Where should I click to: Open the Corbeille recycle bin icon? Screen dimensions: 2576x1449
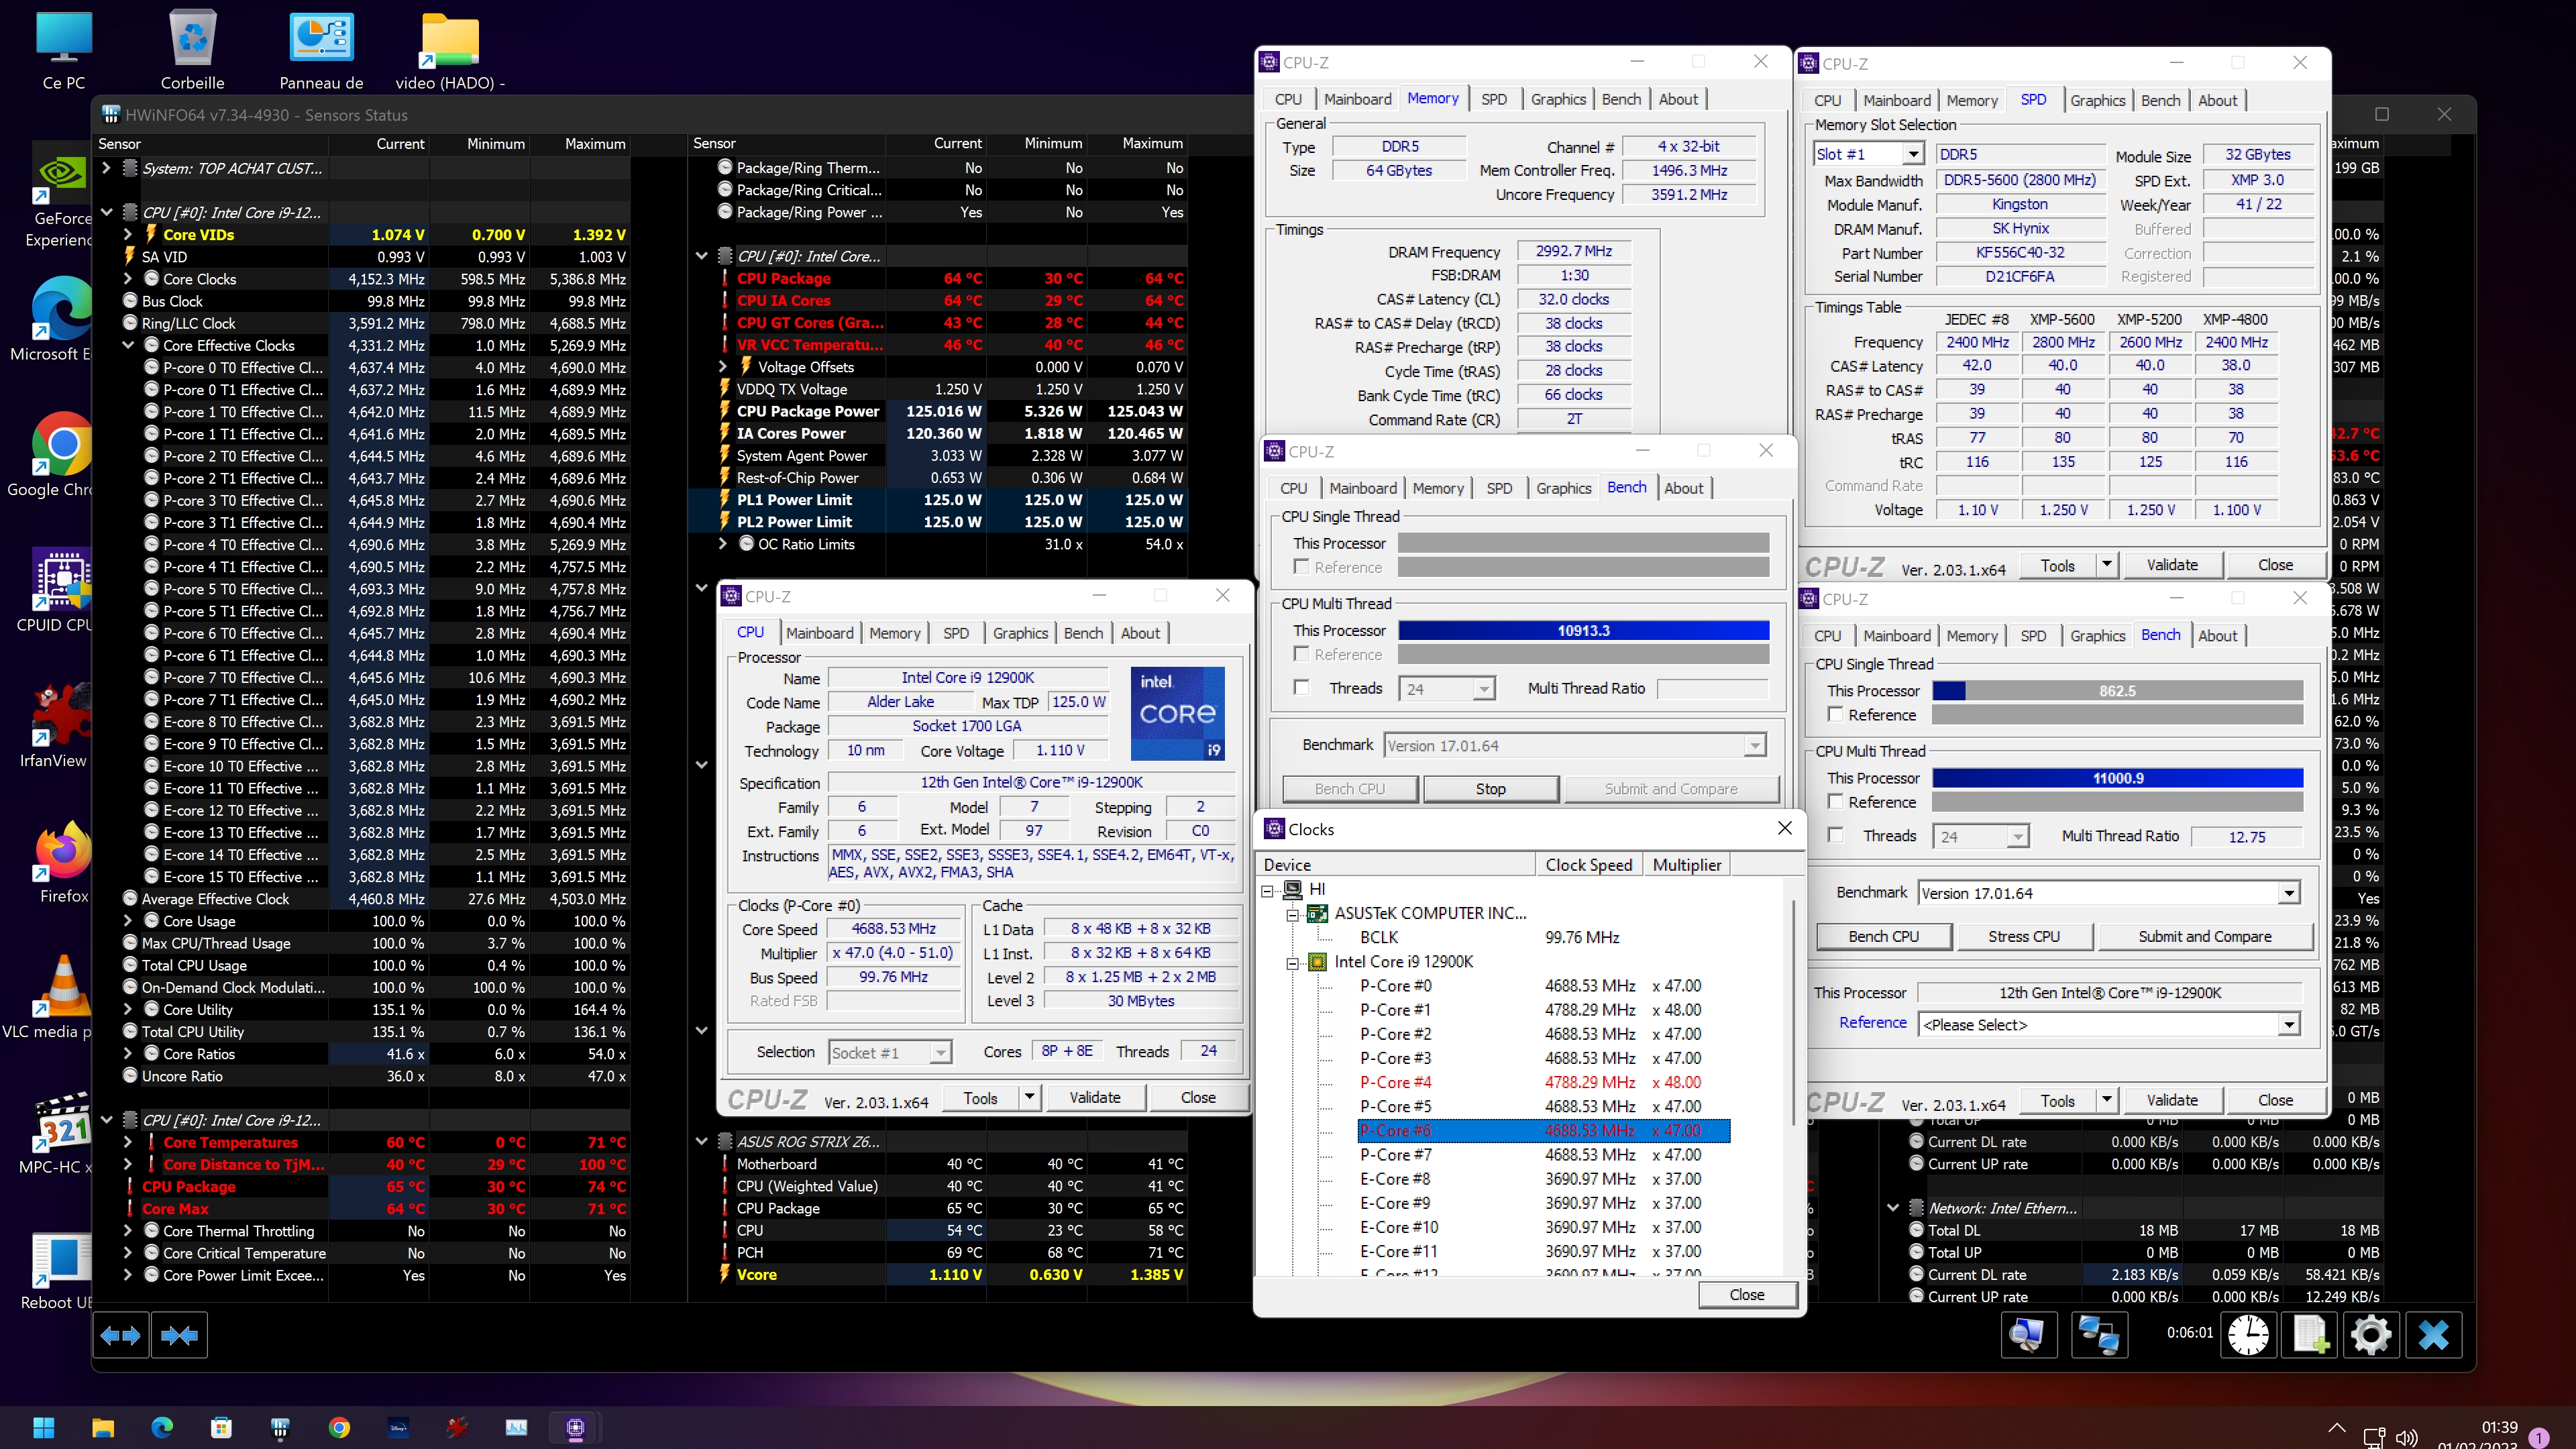click(192, 50)
